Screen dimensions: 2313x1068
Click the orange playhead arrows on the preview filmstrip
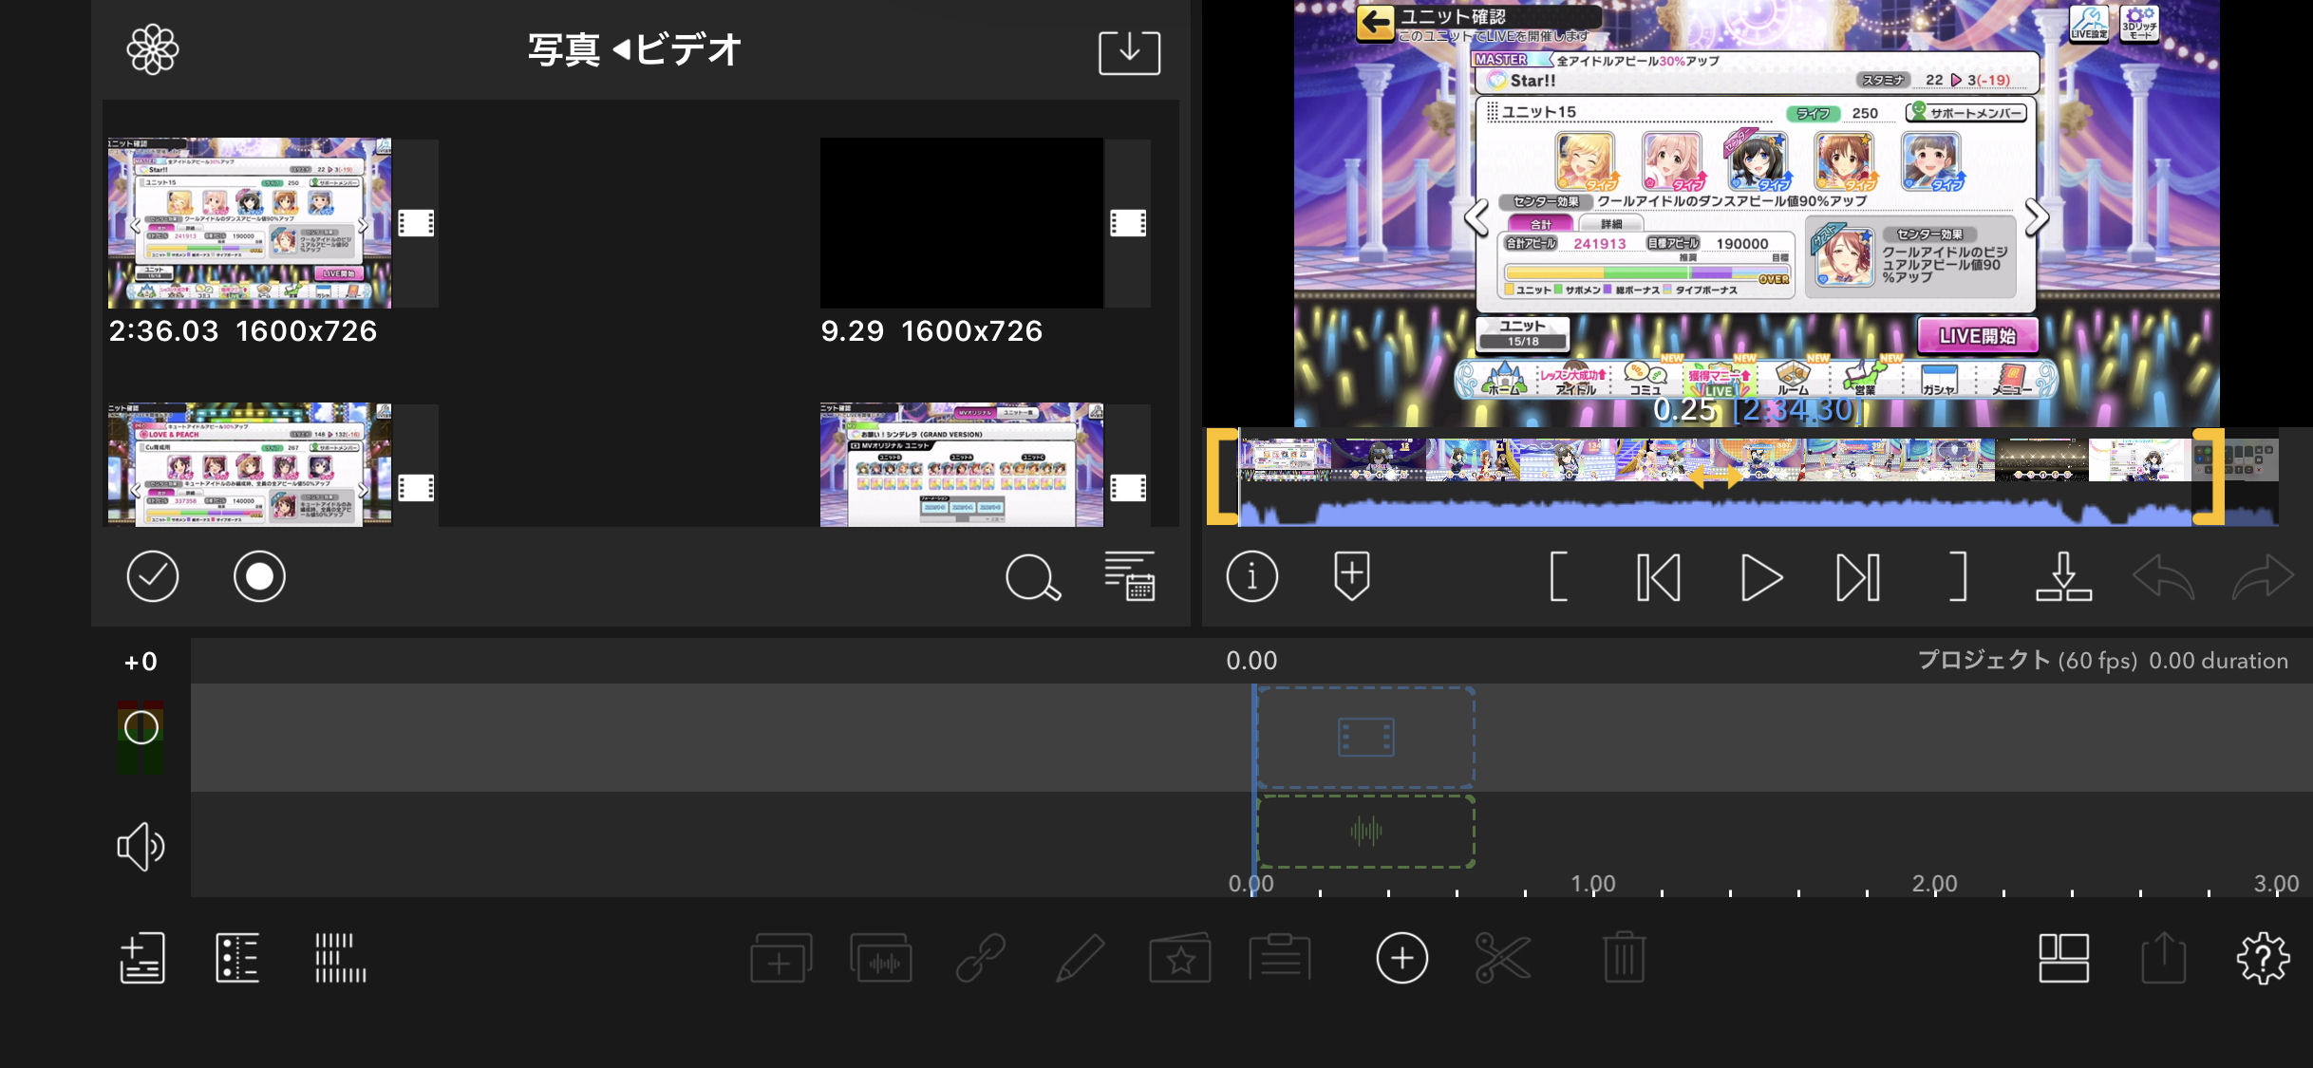pos(1716,477)
